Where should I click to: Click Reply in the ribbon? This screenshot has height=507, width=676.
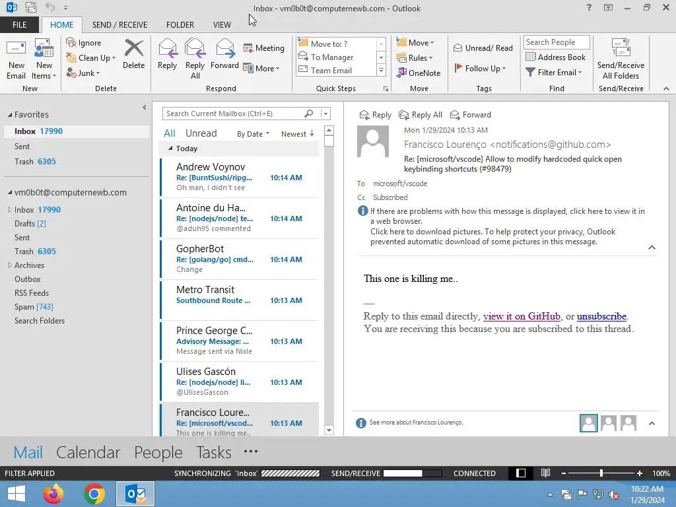[167, 54]
